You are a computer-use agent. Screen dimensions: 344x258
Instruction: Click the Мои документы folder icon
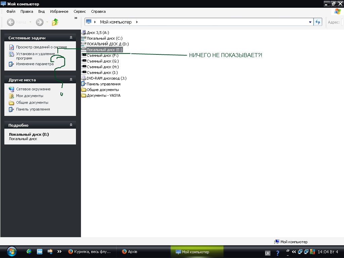[11, 96]
